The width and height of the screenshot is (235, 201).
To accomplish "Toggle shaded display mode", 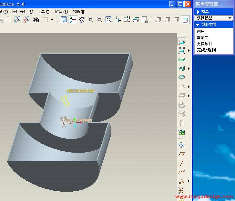I will (x=185, y=20).
